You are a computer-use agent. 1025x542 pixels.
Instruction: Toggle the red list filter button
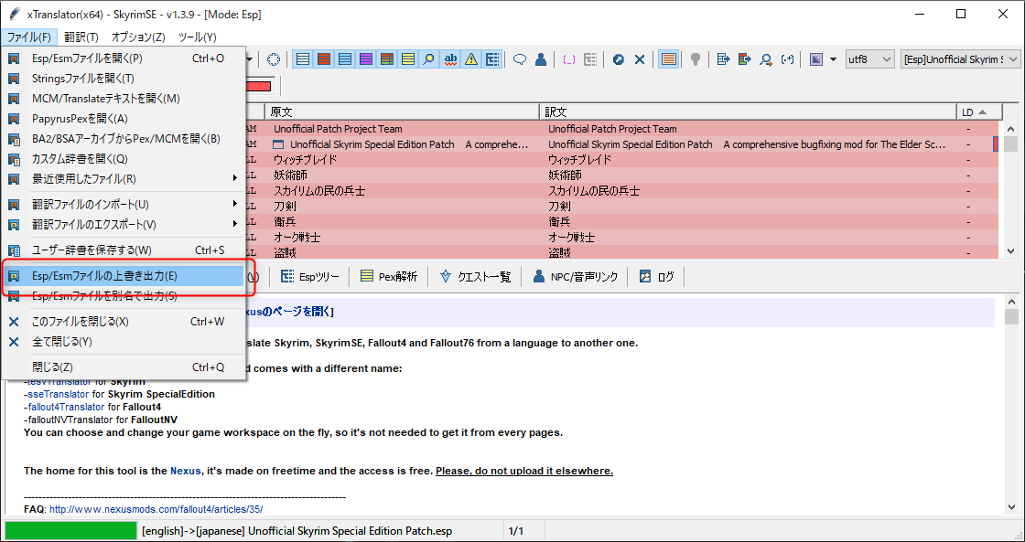click(x=324, y=59)
